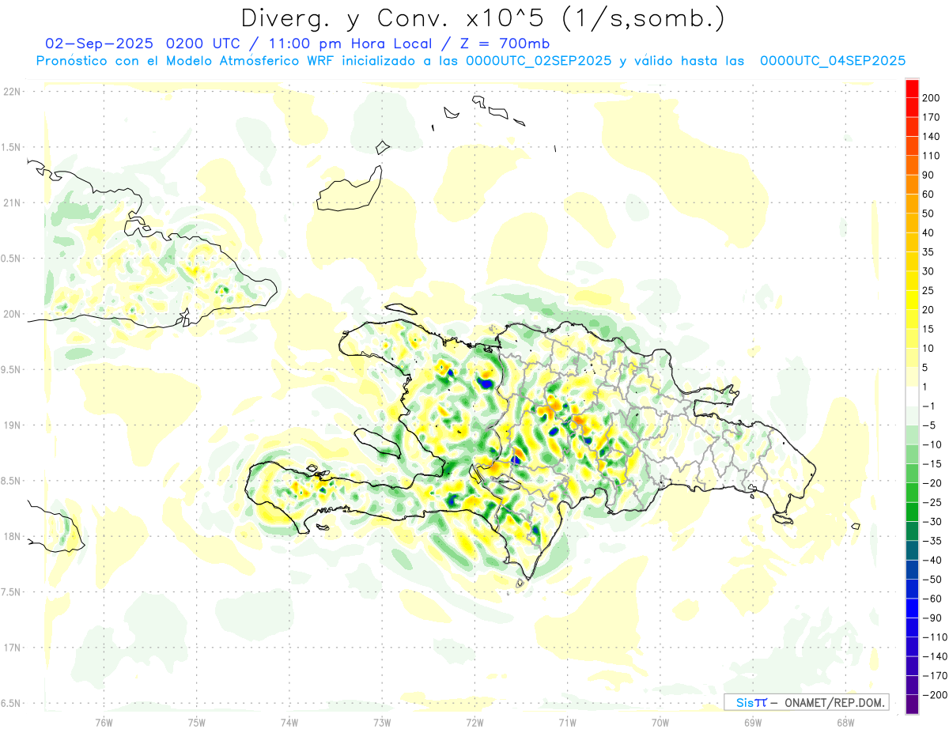This screenshot has width=949, height=733.
Task: Click the '73W' longitude label
Action: 382,722
